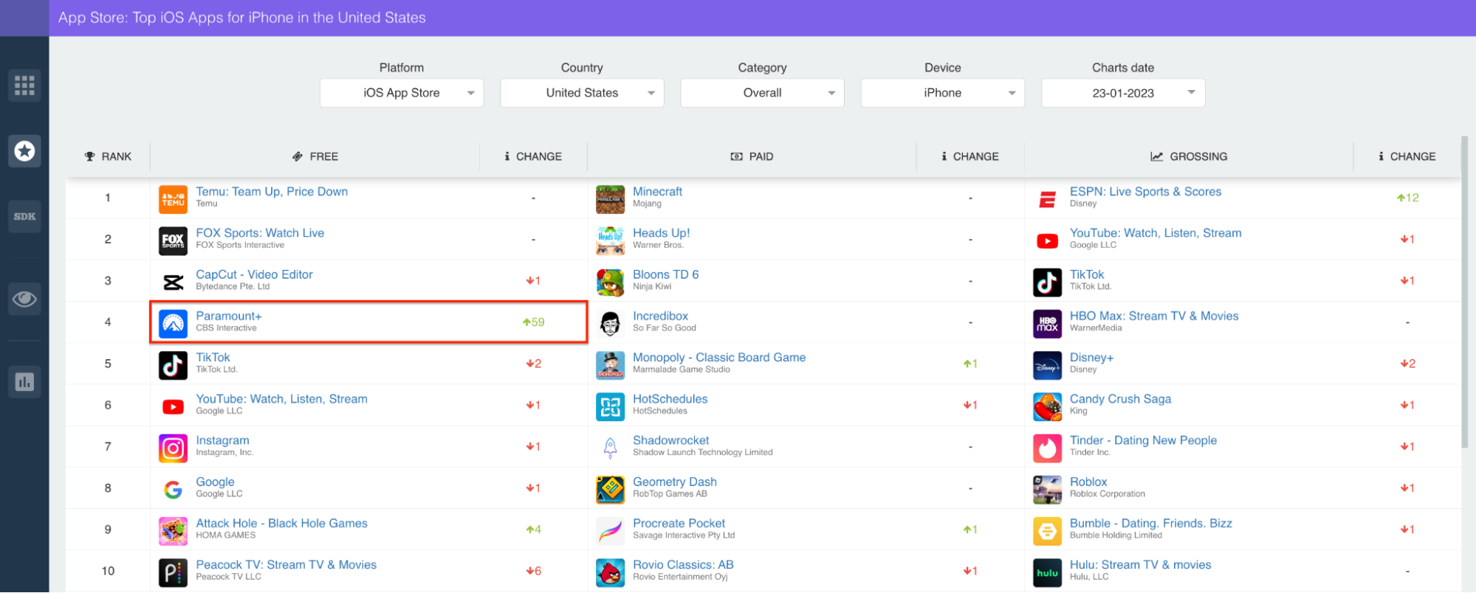1476x593 pixels.
Task: Open ESPN: Live Sports & Scores link
Action: pos(1145,192)
